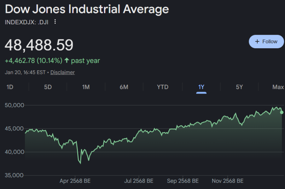The width and height of the screenshot is (285, 189).
Task: Choose the 6M time range tab
Action: pos(124,87)
